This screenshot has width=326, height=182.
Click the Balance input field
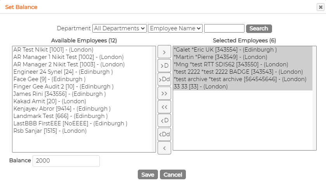[x=66, y=161]
